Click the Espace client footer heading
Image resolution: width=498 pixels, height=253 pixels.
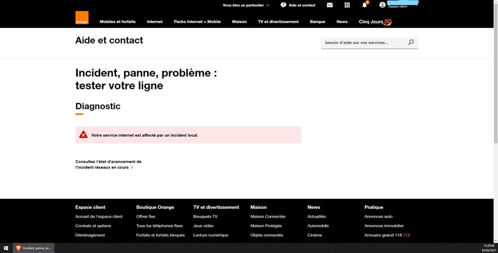tap(90, 207)
